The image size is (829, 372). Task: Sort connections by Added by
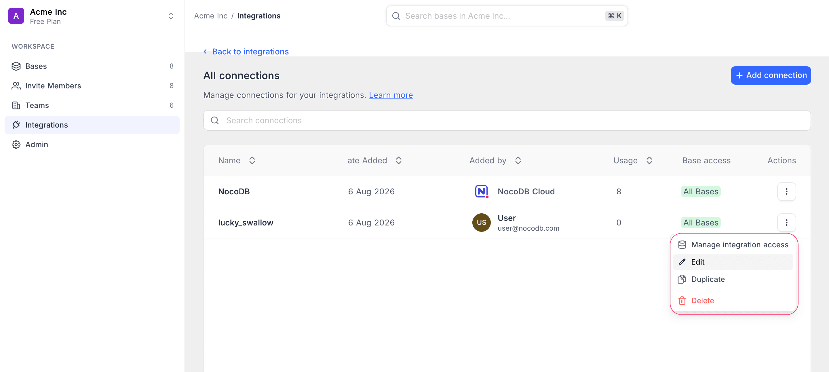pos(518,160)
